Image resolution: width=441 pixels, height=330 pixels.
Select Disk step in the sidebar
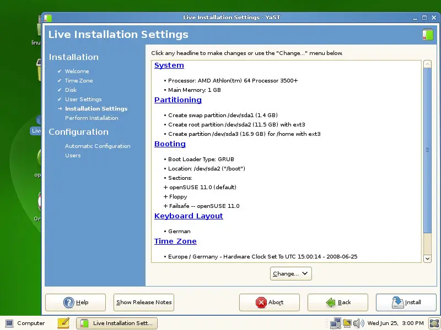coord(71,90)
